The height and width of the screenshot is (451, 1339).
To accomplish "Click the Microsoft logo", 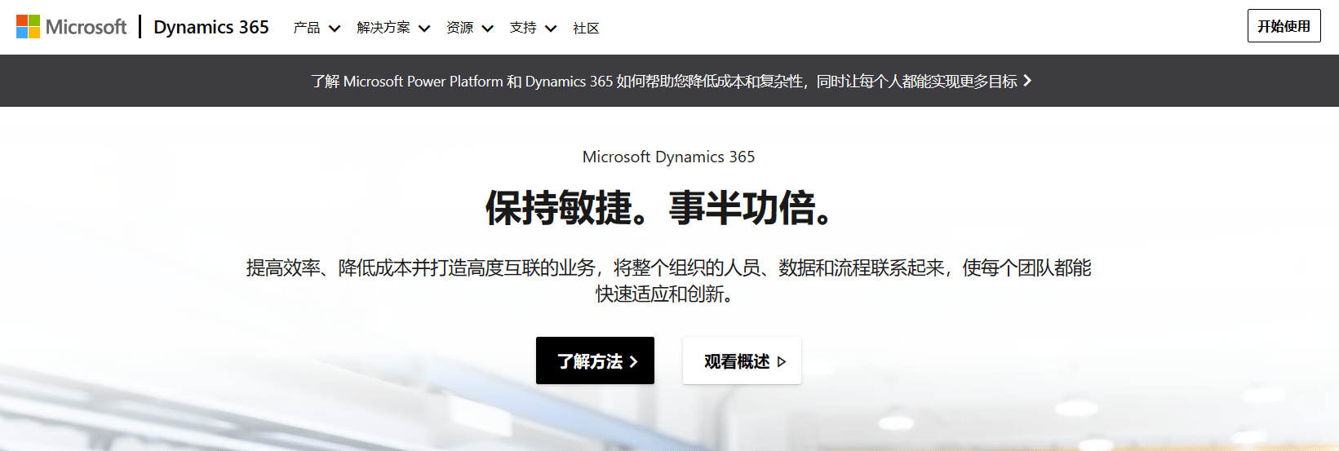I will click(72, 27).
